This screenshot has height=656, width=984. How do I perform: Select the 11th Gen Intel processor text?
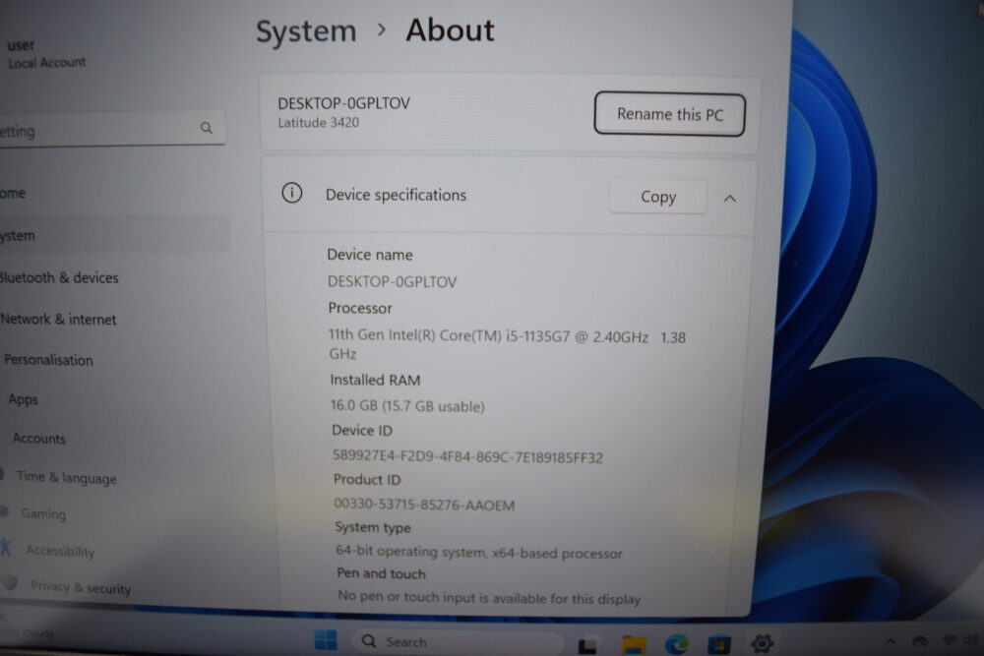click(507, 343)
